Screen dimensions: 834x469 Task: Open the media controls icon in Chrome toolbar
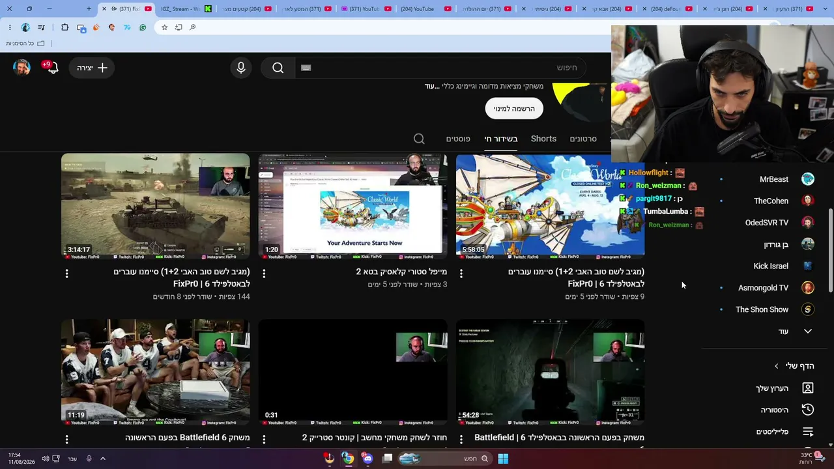(41, 27)
